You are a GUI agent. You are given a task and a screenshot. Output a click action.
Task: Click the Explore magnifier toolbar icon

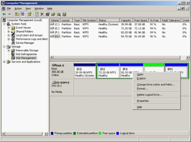click(x=59, y=14)
